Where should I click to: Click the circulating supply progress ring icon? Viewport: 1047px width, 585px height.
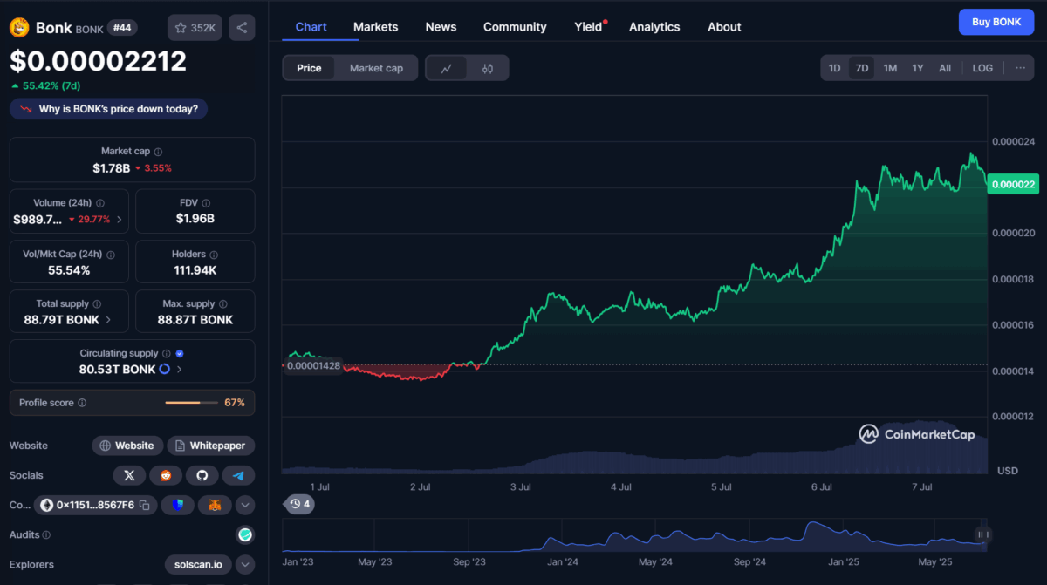pos(163,370)
